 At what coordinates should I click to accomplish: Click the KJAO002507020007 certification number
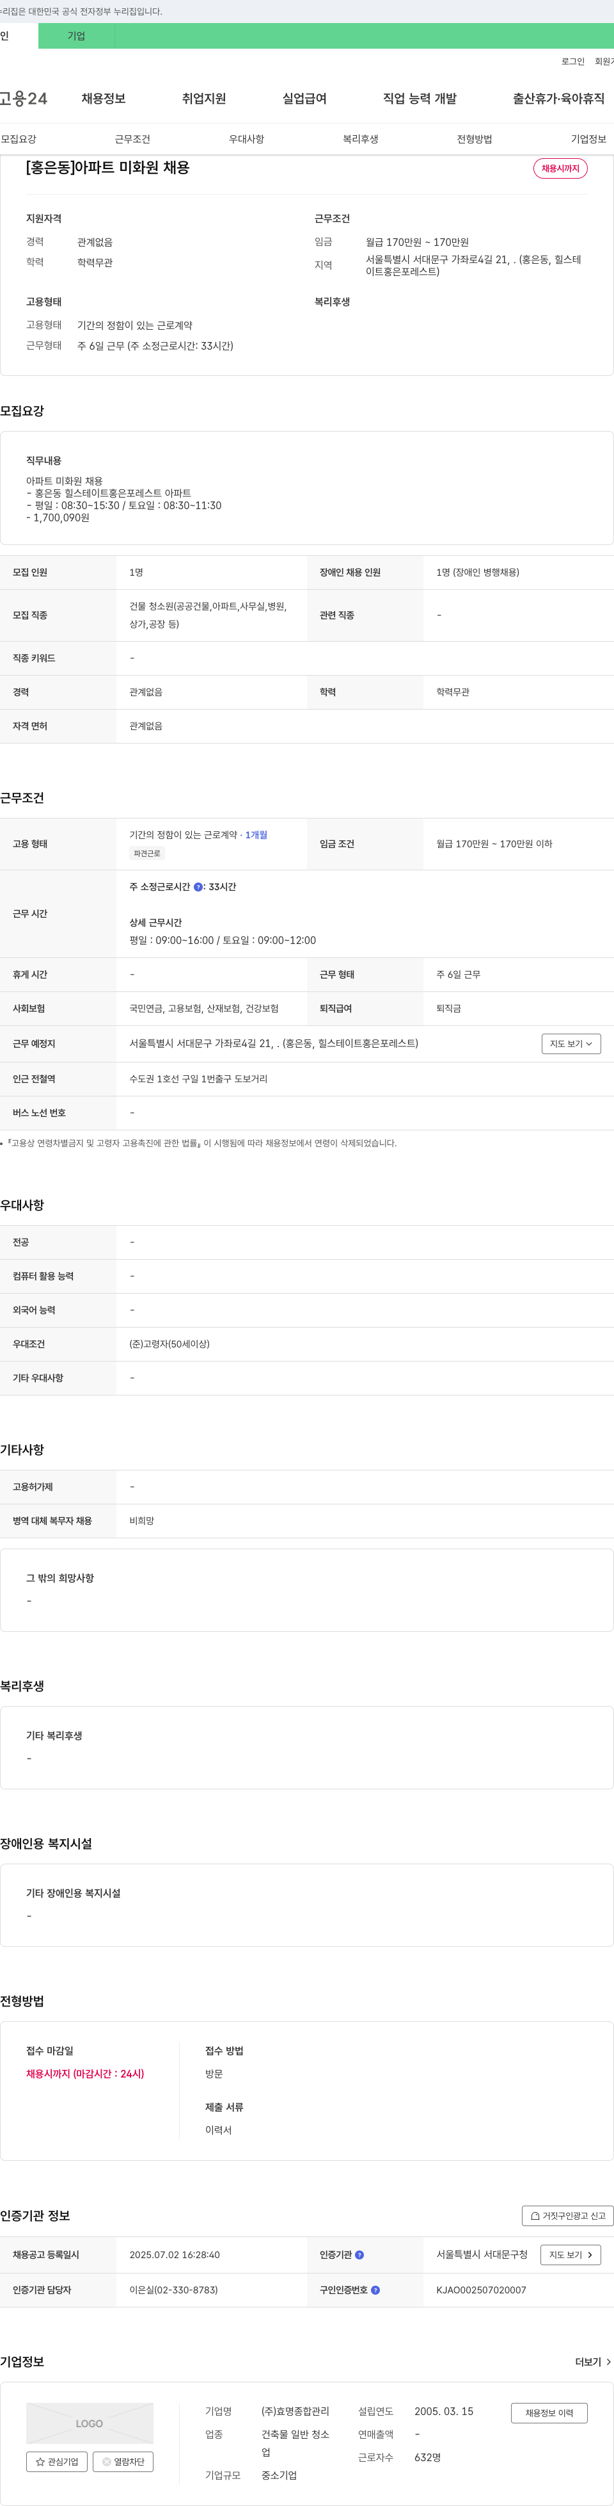(x=481, y=2290)
